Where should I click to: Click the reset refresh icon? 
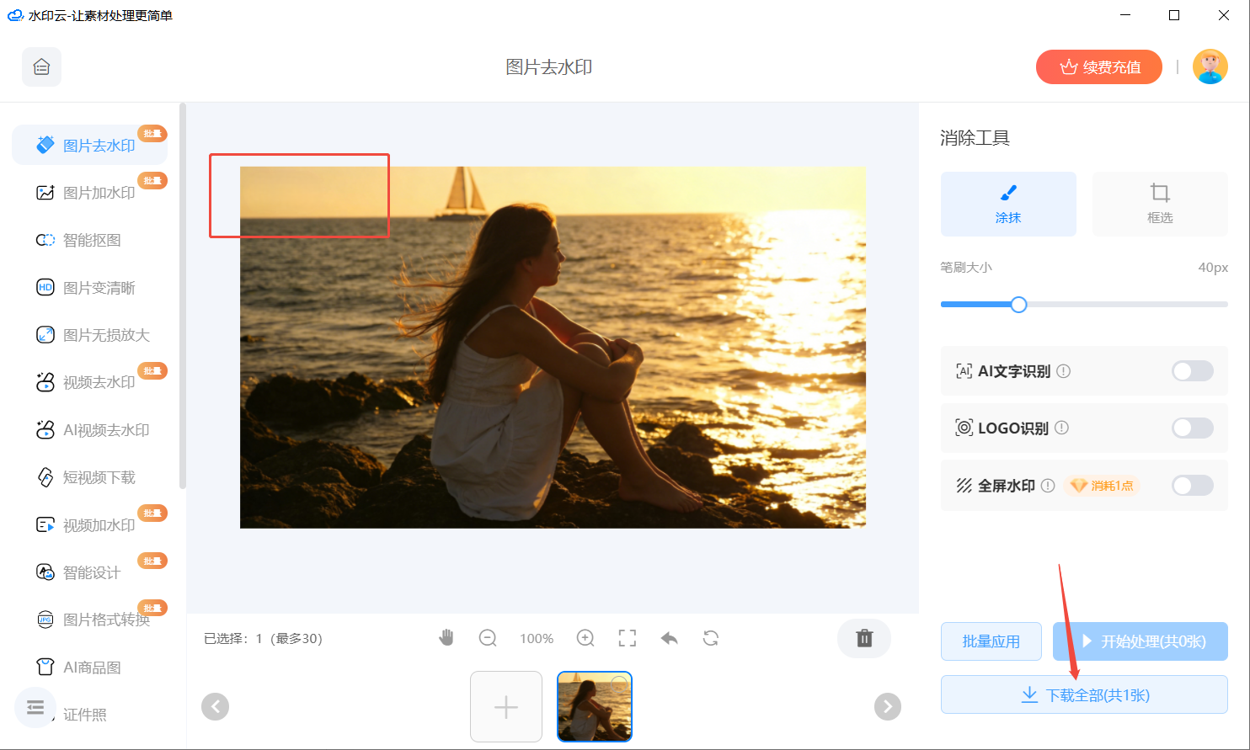coord(711,638)
